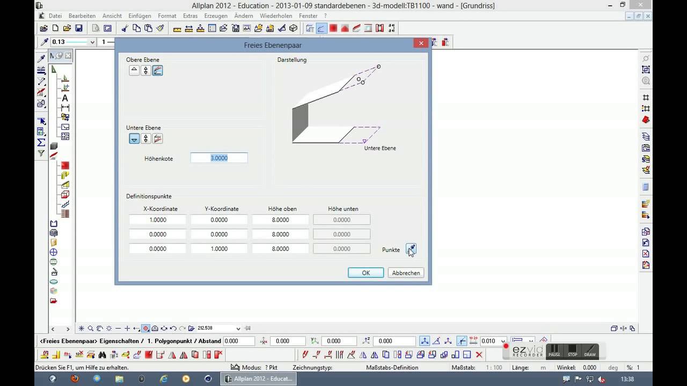Click the text 'A' tool icon

pyautogui.click(x=65, y=98)
